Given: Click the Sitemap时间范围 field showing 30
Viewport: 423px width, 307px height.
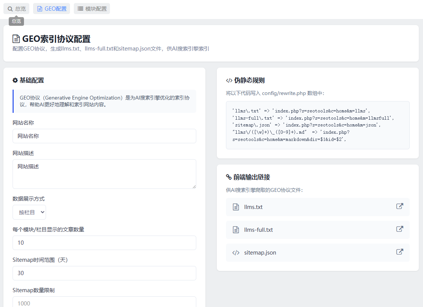Looking at the screenshot, I should (x=104, y=273).
